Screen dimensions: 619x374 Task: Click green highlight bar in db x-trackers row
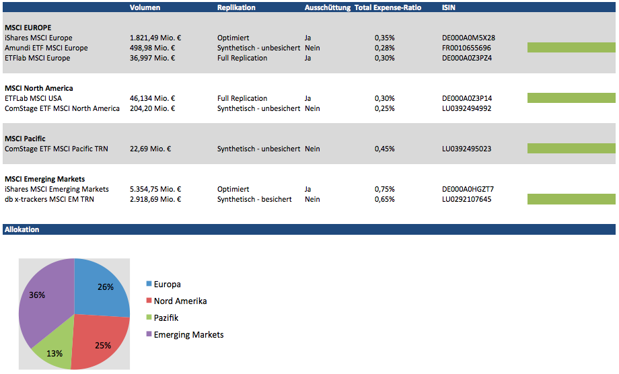pos(571,199)
